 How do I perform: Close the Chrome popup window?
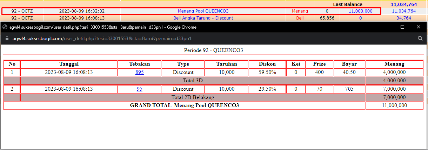coord(419,27)
